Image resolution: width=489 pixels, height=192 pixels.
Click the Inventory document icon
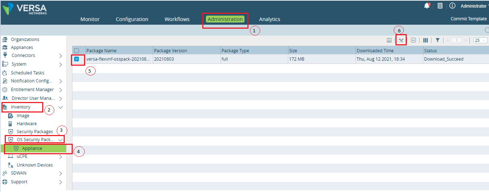(5, 107)
